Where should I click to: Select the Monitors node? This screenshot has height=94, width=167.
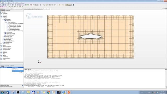(x=5, y=52)
